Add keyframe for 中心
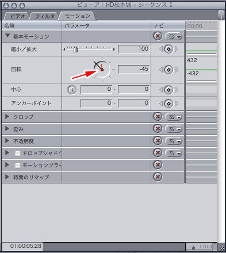This screenshot has height=253, width=226. [168, 90]
